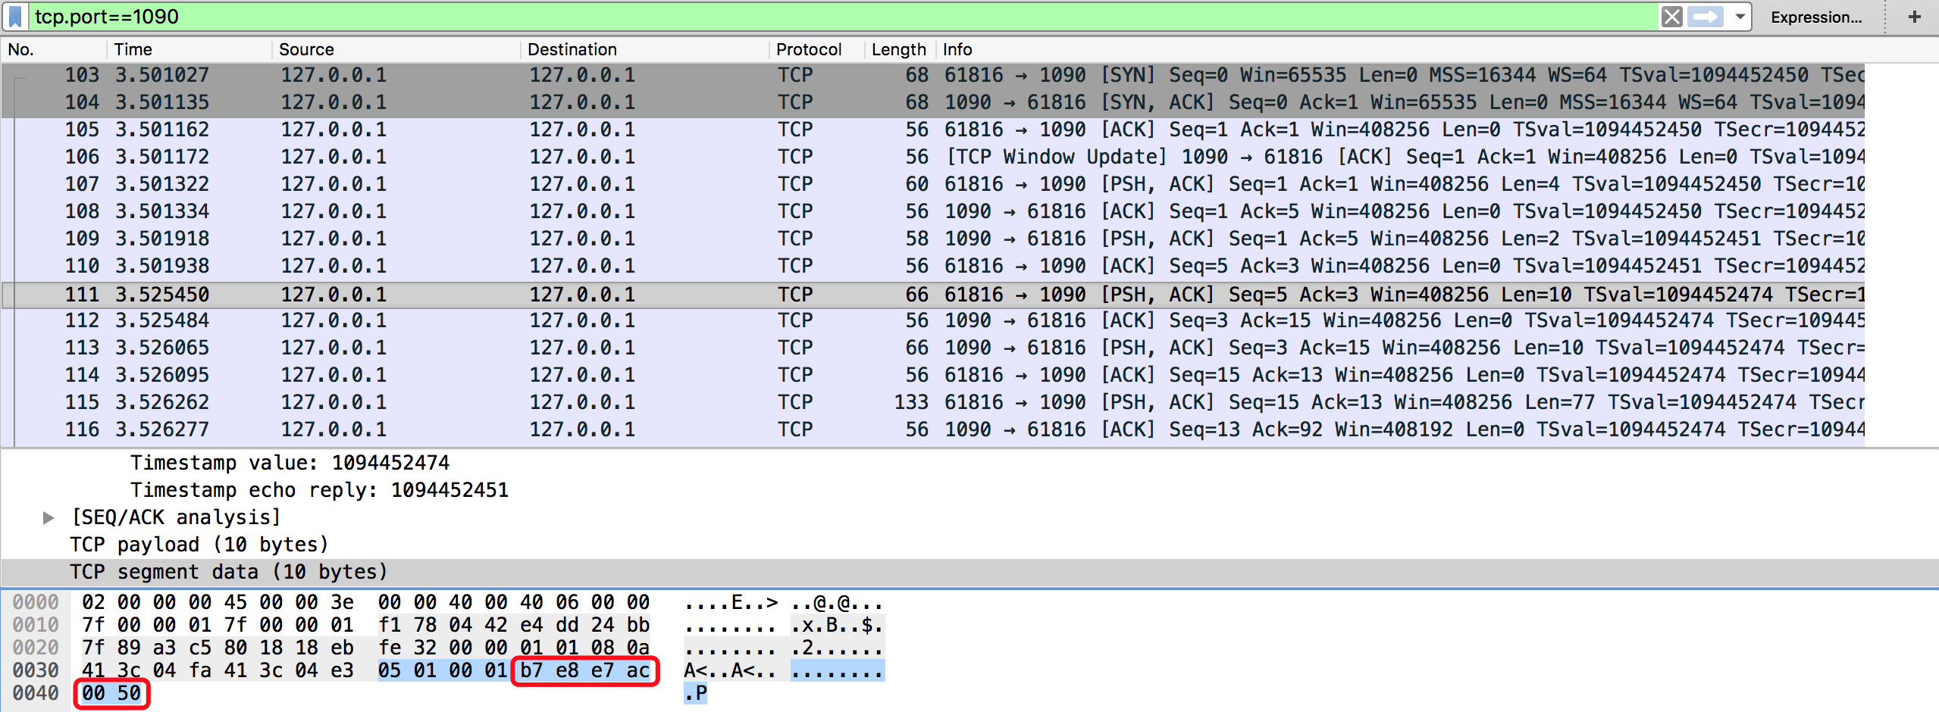Click hex offset 0020 row label
The image size is (1939, 712).
point(36,648)
